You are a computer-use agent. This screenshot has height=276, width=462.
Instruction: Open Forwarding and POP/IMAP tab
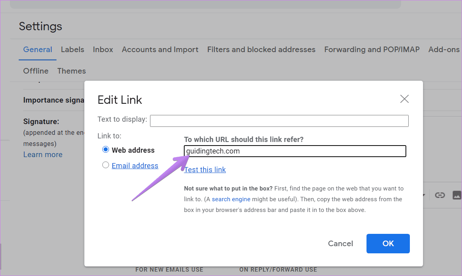pos(372,49)
